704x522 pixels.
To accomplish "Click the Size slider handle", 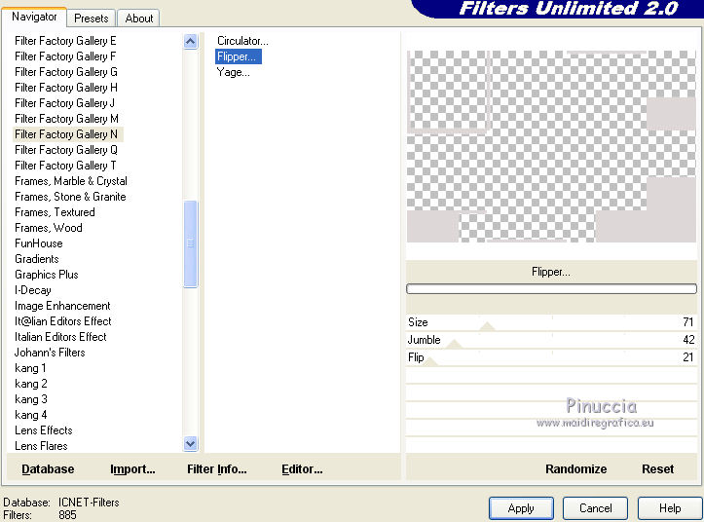I will [x=487, y=326].
